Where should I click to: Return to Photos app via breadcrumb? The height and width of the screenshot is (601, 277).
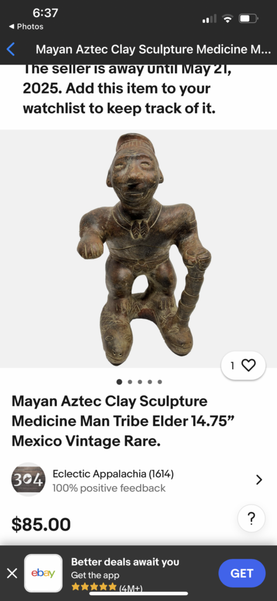26,26
